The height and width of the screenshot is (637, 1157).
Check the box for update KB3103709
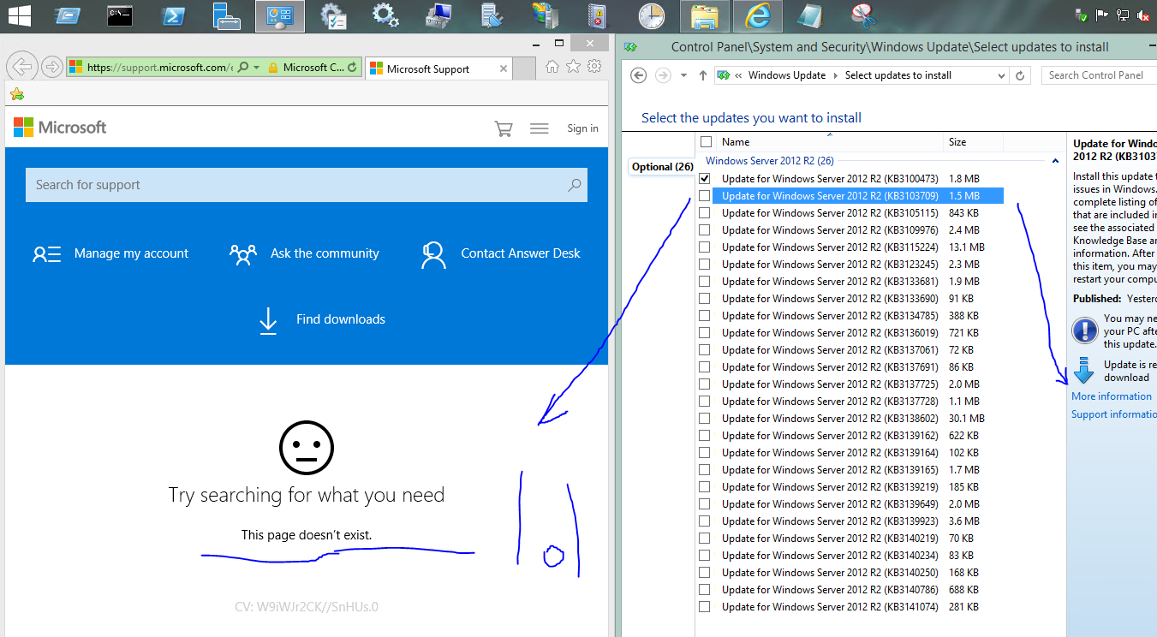pos(705,195)
